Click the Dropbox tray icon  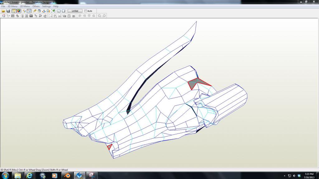tap(299, 176)
